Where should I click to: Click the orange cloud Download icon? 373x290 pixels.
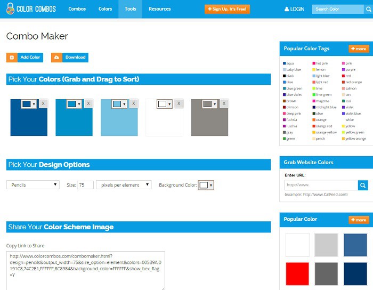click(56, 58)
